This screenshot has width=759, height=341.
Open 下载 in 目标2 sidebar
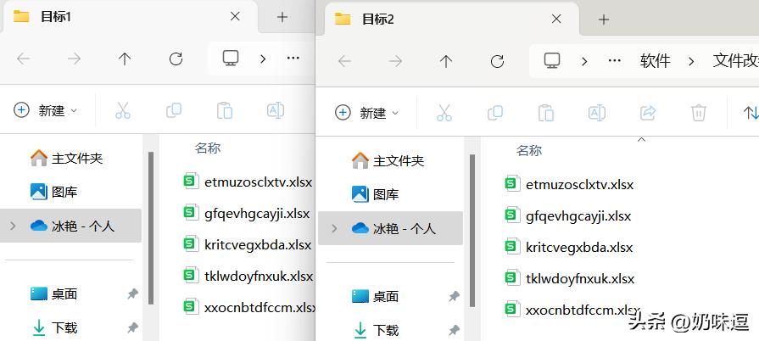click(375, 330)
